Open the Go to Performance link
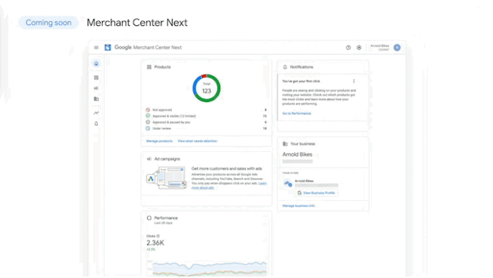Screen dimensions: 493x278 pyautogui.click(x=297, y=113)
